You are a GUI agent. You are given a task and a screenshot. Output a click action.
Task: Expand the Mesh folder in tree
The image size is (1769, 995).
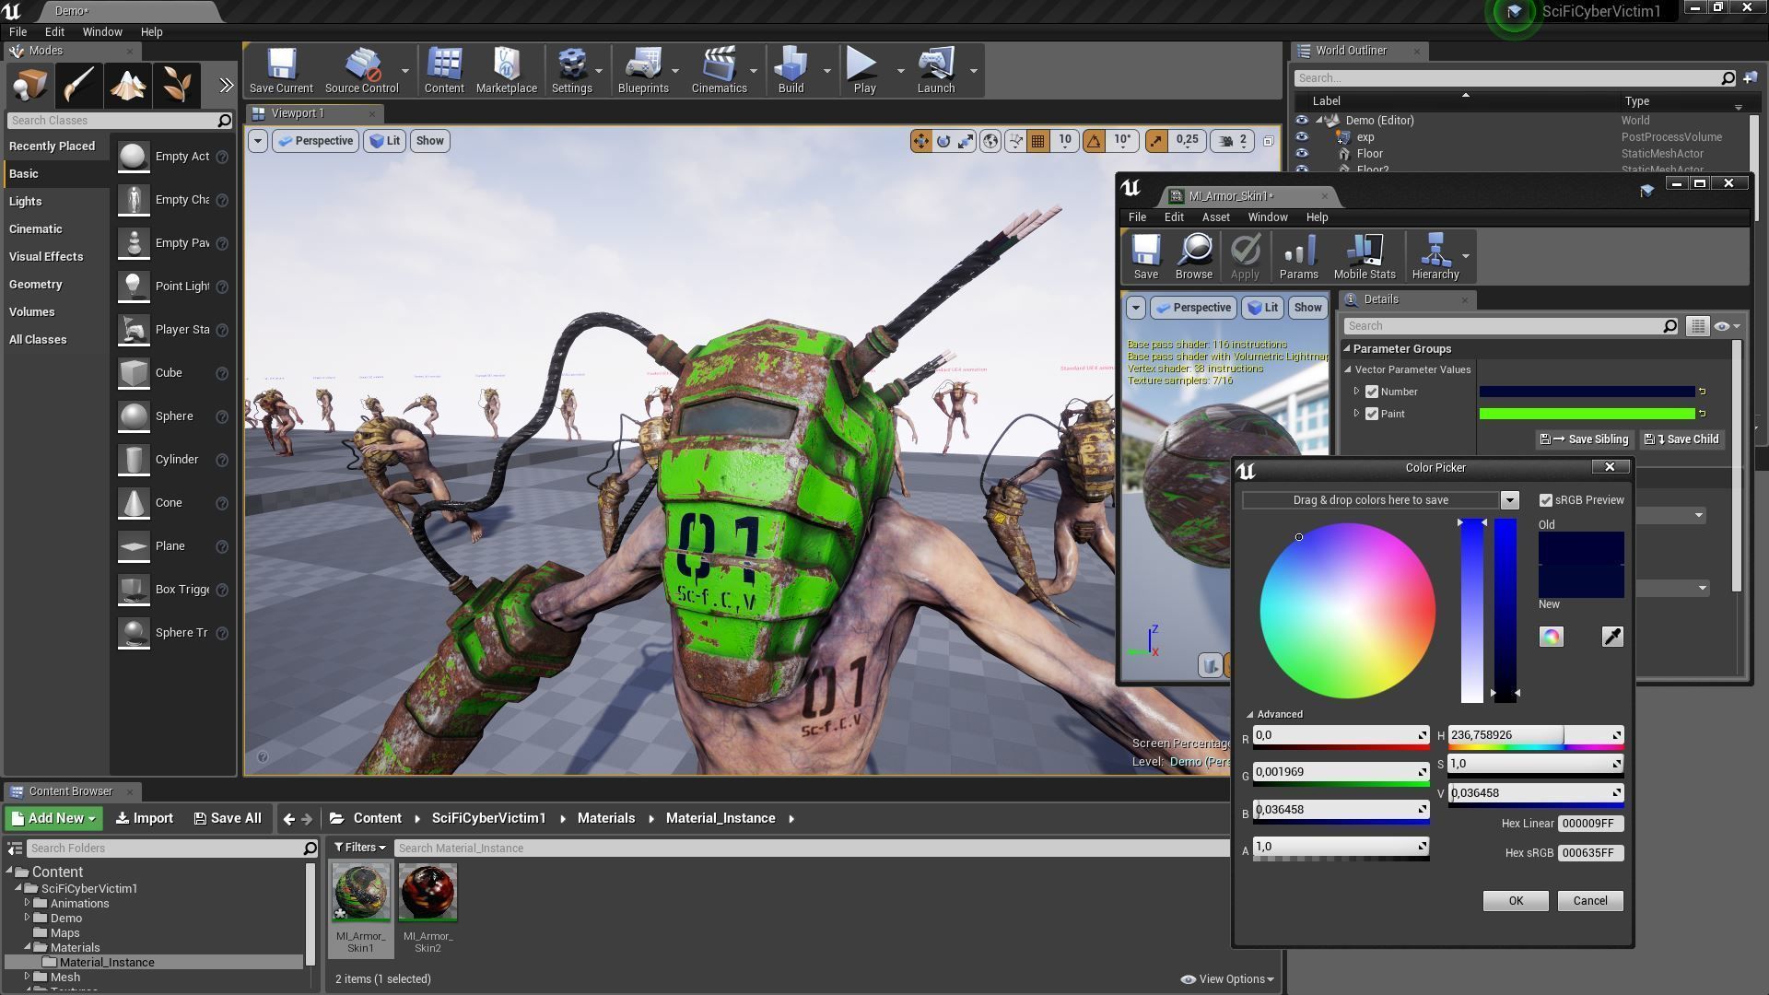click(x=28, y=977)
